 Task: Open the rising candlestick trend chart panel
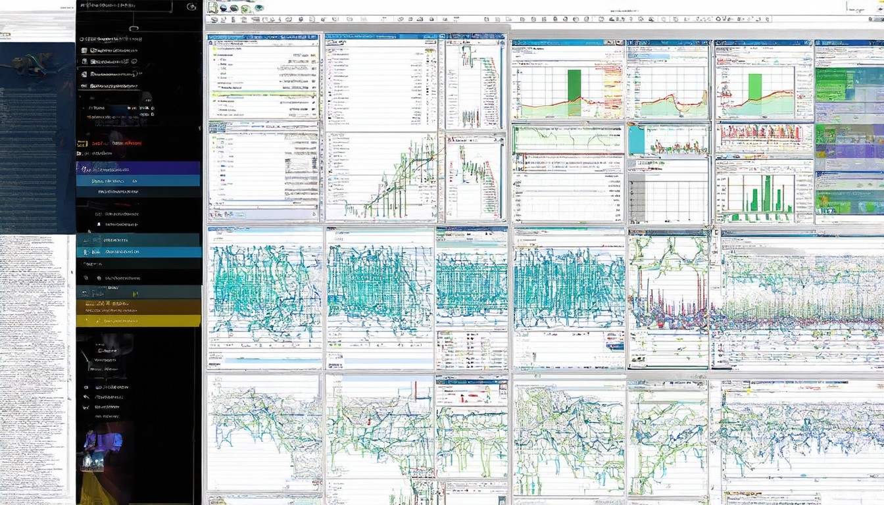tap(381, 177)
